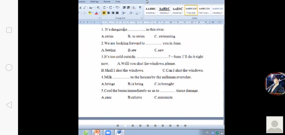This screenshot has height=135, width=285.
Task: Open Paragraph dialog launcher
Action: (x=141, y=18)
